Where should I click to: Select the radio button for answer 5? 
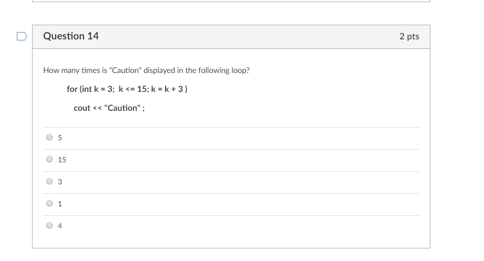(x=49, y=138)
